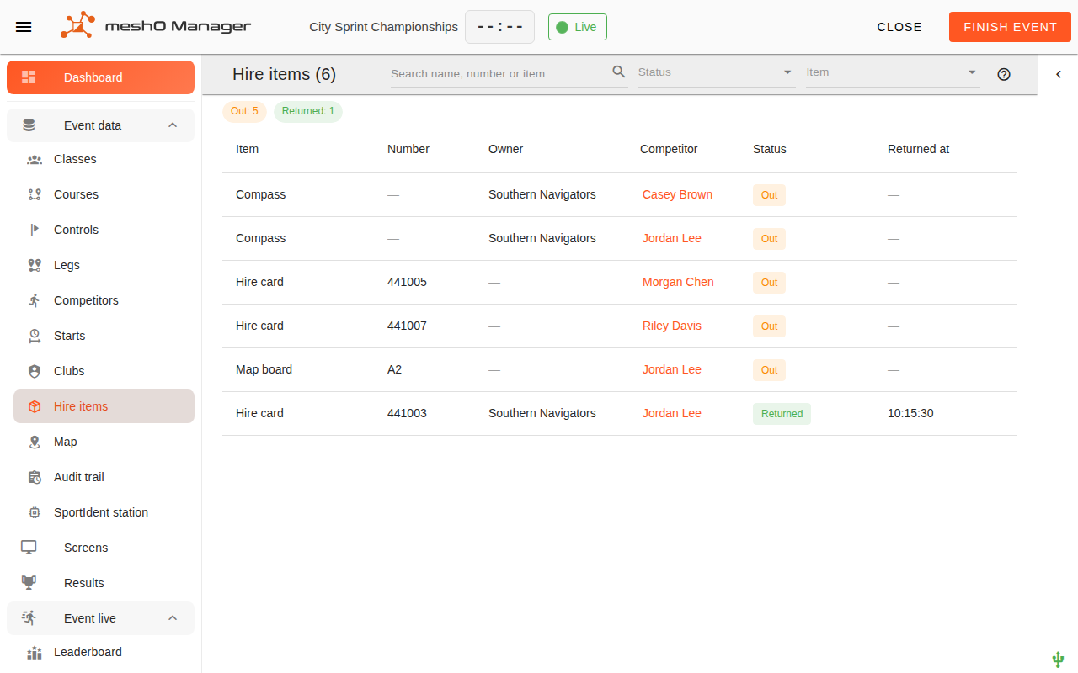1078x673 pixels.
Task: Open the Competitors page
Action: pyautogui.click(x=104, y=300)
